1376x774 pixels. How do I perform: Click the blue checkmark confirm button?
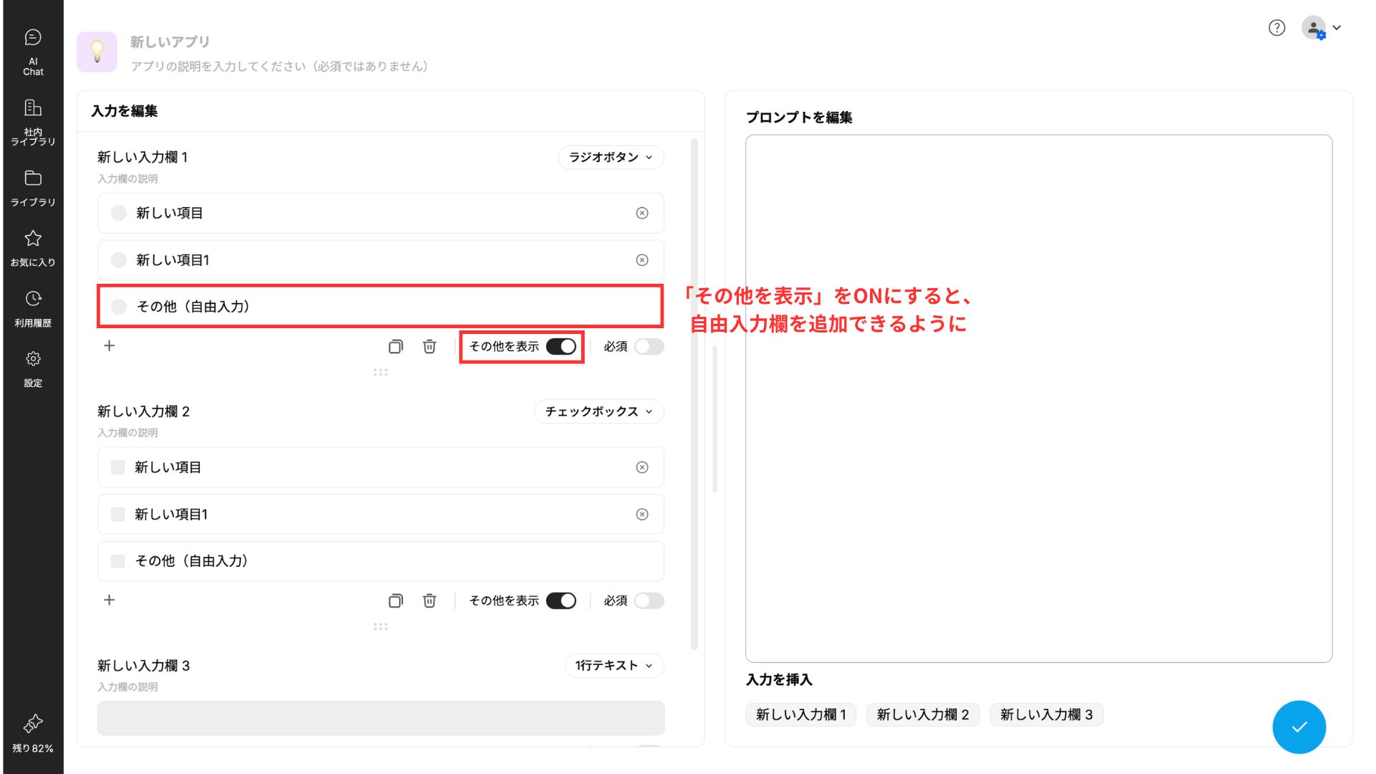1299,727
